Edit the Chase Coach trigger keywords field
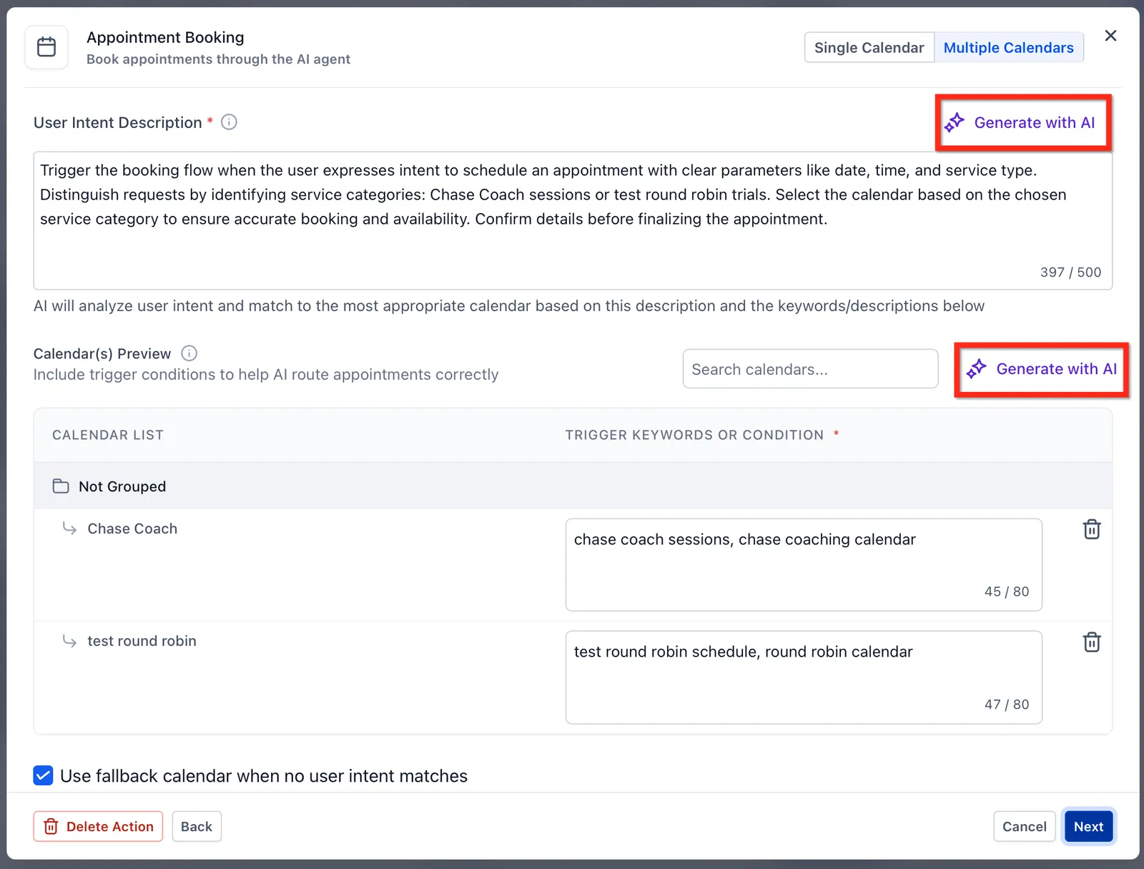Image resolution: width=1144 pixels, height=869 pixels. (x=804, y=565)
